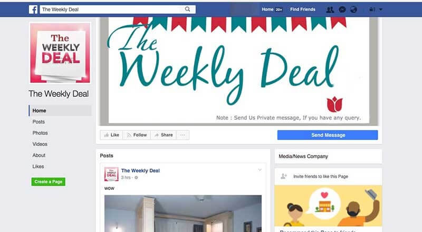Follow The Weekly Deal page

click(137, 135)
